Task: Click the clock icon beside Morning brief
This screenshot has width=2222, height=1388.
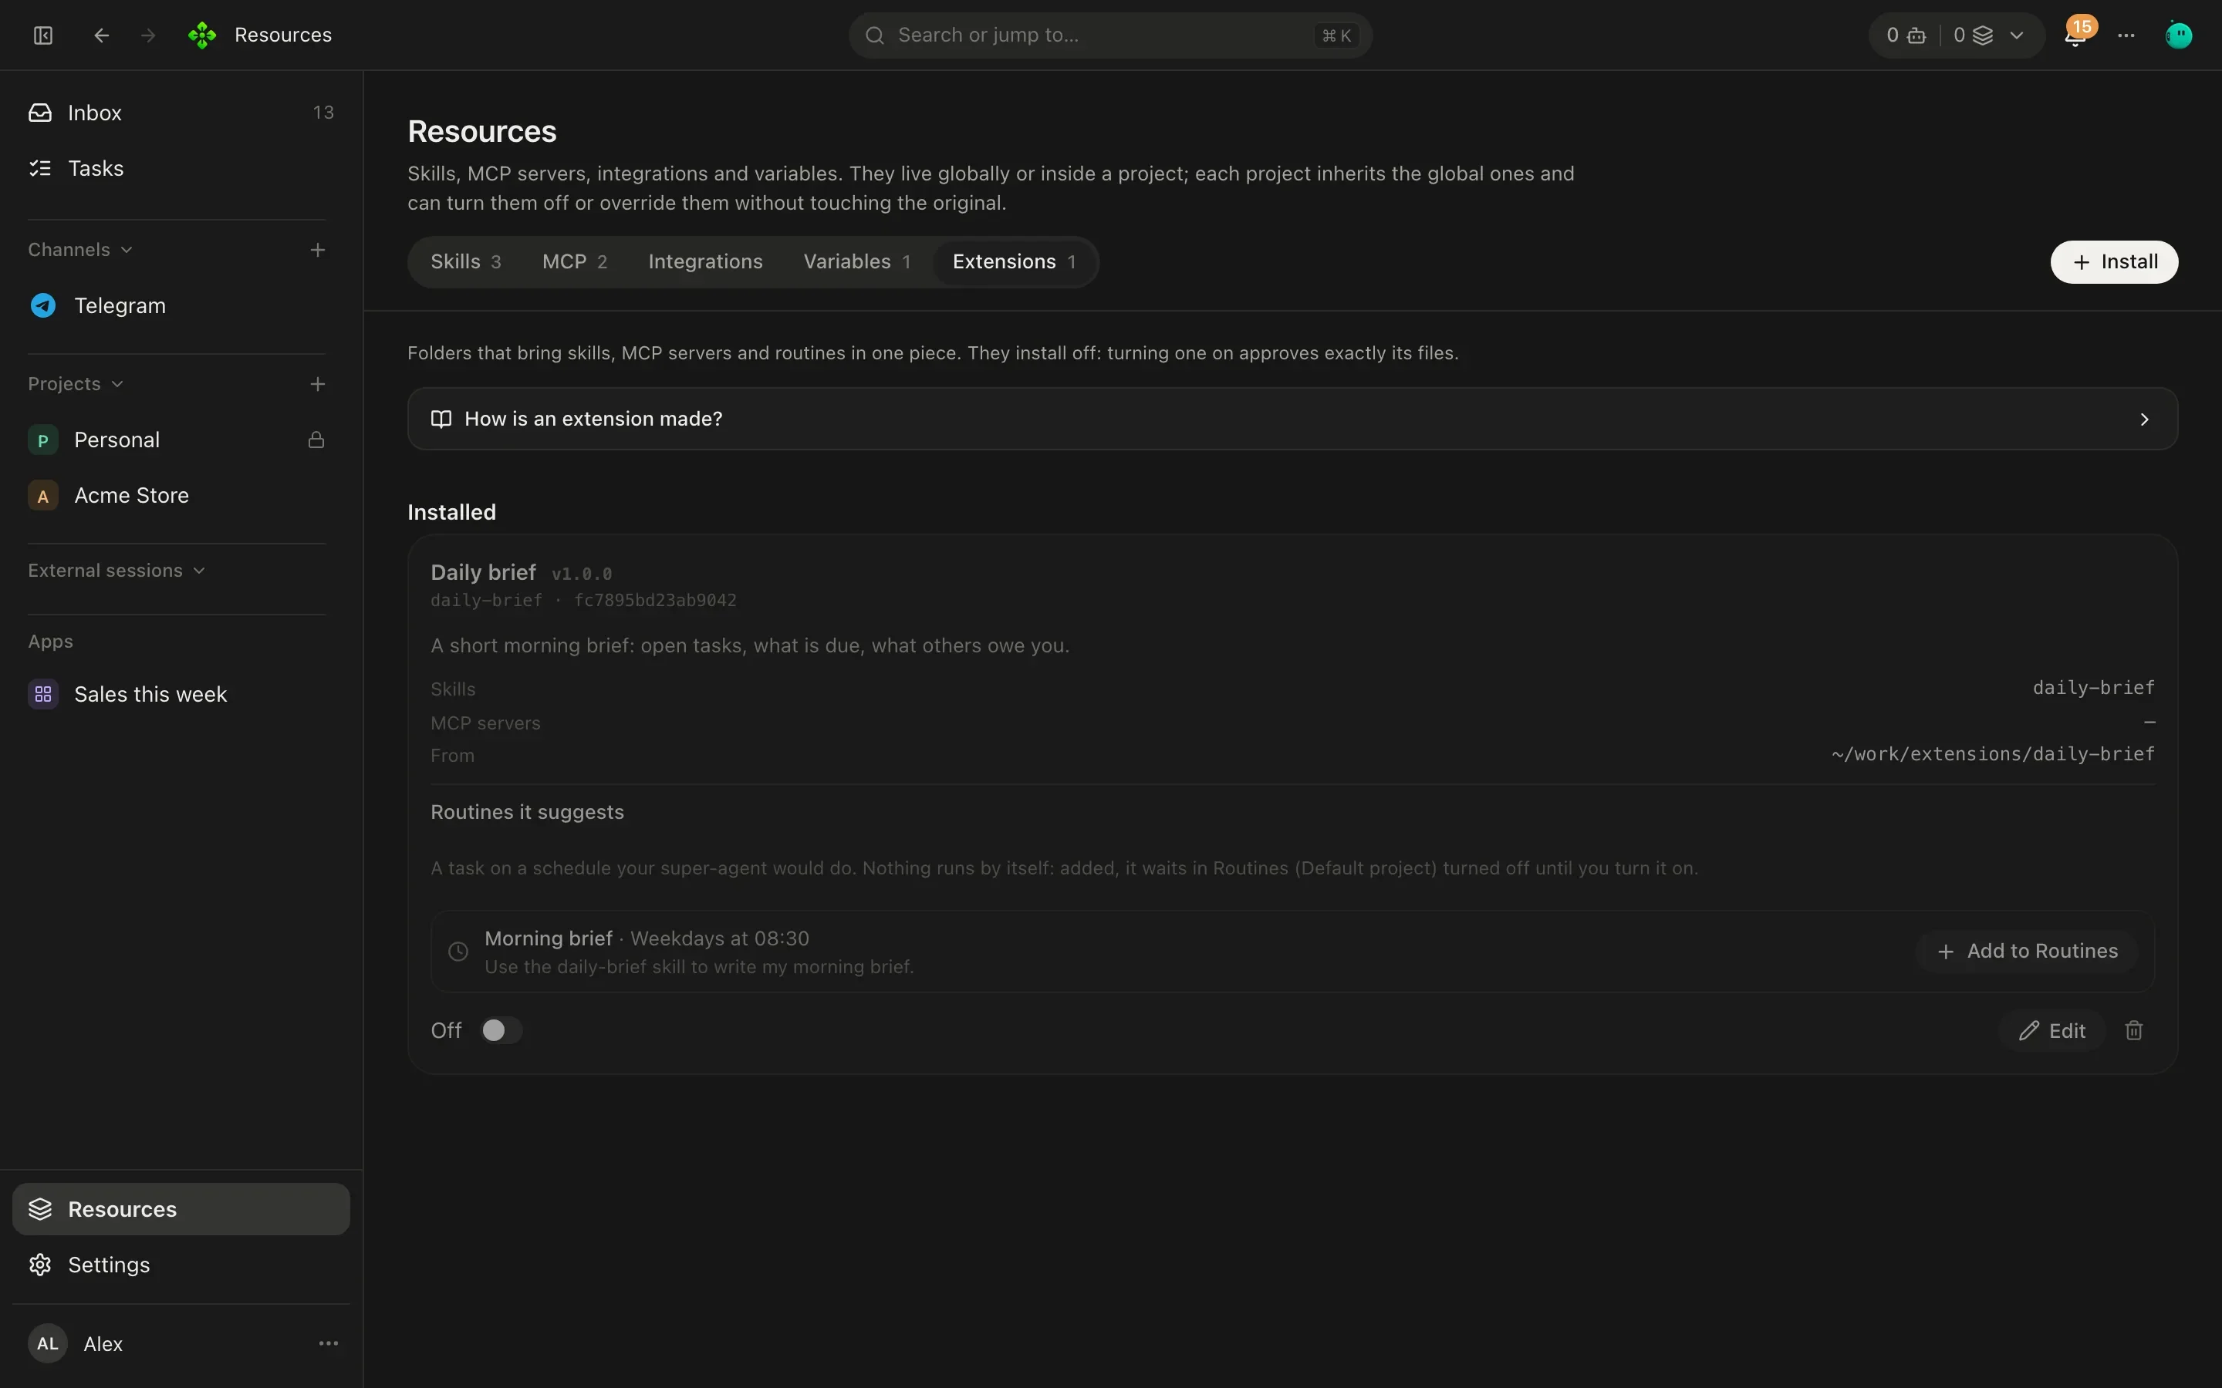Action: 458,951
